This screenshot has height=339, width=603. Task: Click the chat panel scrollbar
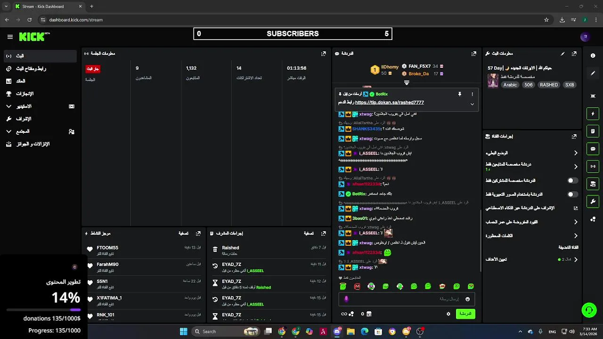pos(480,240)
